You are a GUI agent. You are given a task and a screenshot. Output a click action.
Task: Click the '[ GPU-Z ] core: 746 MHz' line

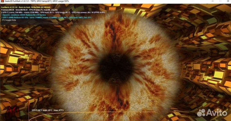point(53,13)
